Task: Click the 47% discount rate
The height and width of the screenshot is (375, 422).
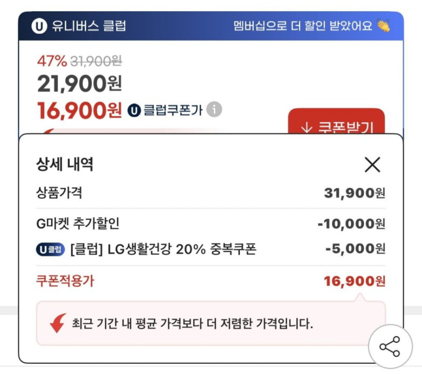Action: [x=52, y=62]
